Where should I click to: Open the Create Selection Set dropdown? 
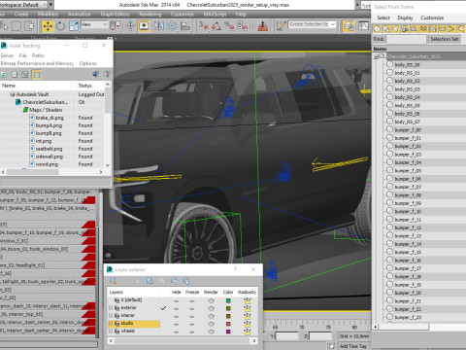coord(313,24)
